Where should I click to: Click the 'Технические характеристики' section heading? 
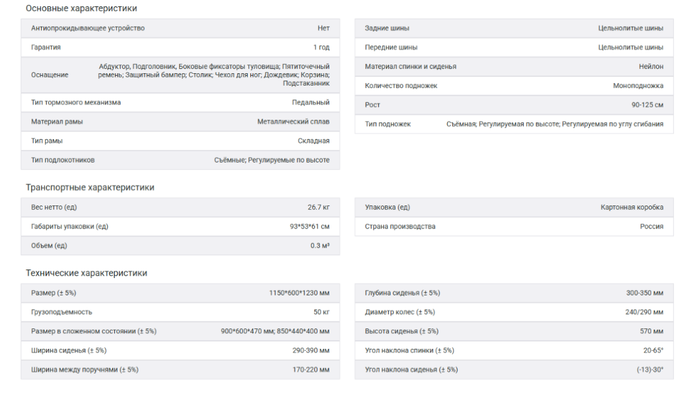(x=86, y=273)
